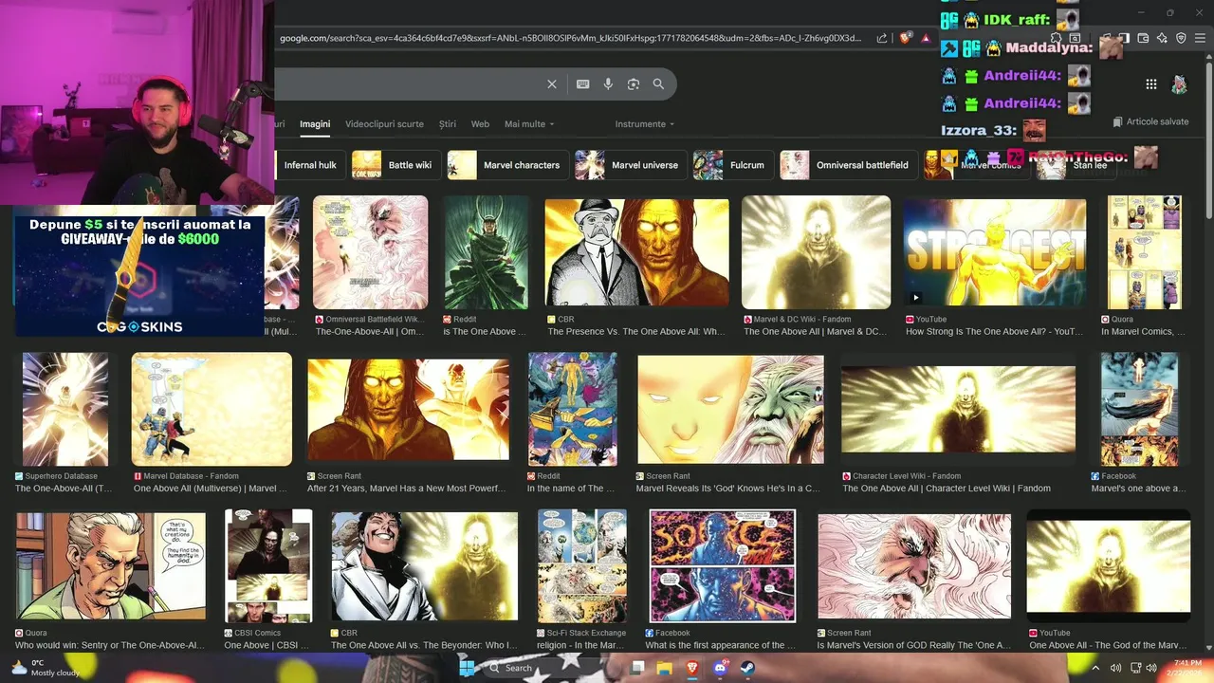Viewport: 1214px width, 683px height.
Task: Open the Google account avatar
Action: pyautogui.click(x=1179, y=84)
